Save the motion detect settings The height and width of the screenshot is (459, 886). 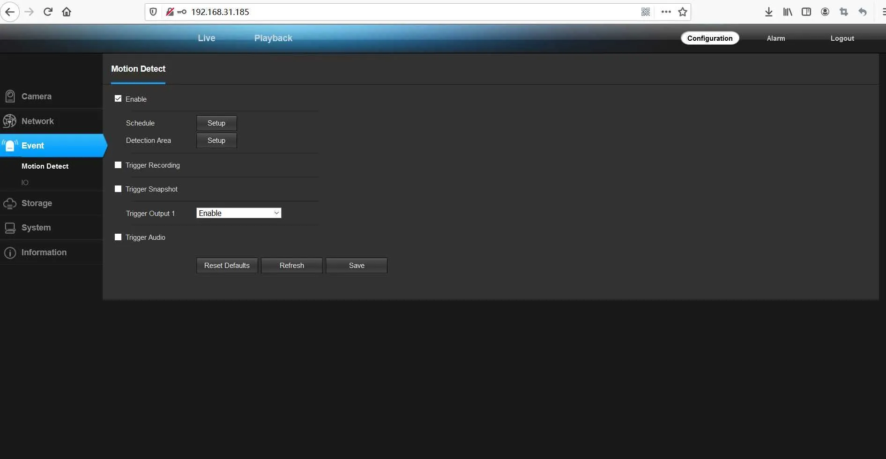coord(357,266)
